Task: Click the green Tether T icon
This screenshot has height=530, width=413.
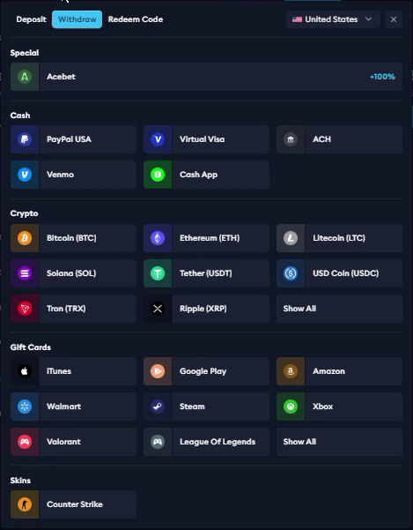Action: click(x=158, y=273)
